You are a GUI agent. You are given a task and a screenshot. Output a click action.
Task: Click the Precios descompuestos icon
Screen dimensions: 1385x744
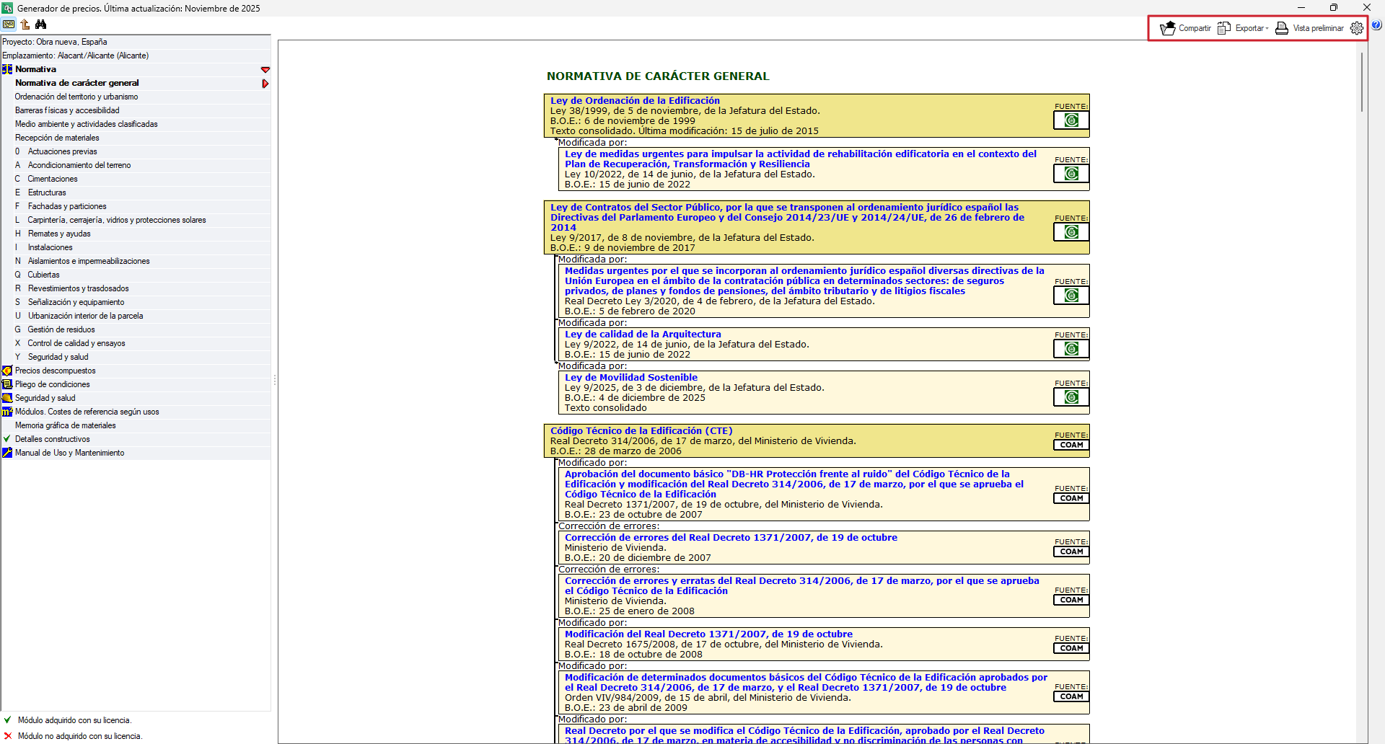tap(7, 371)
